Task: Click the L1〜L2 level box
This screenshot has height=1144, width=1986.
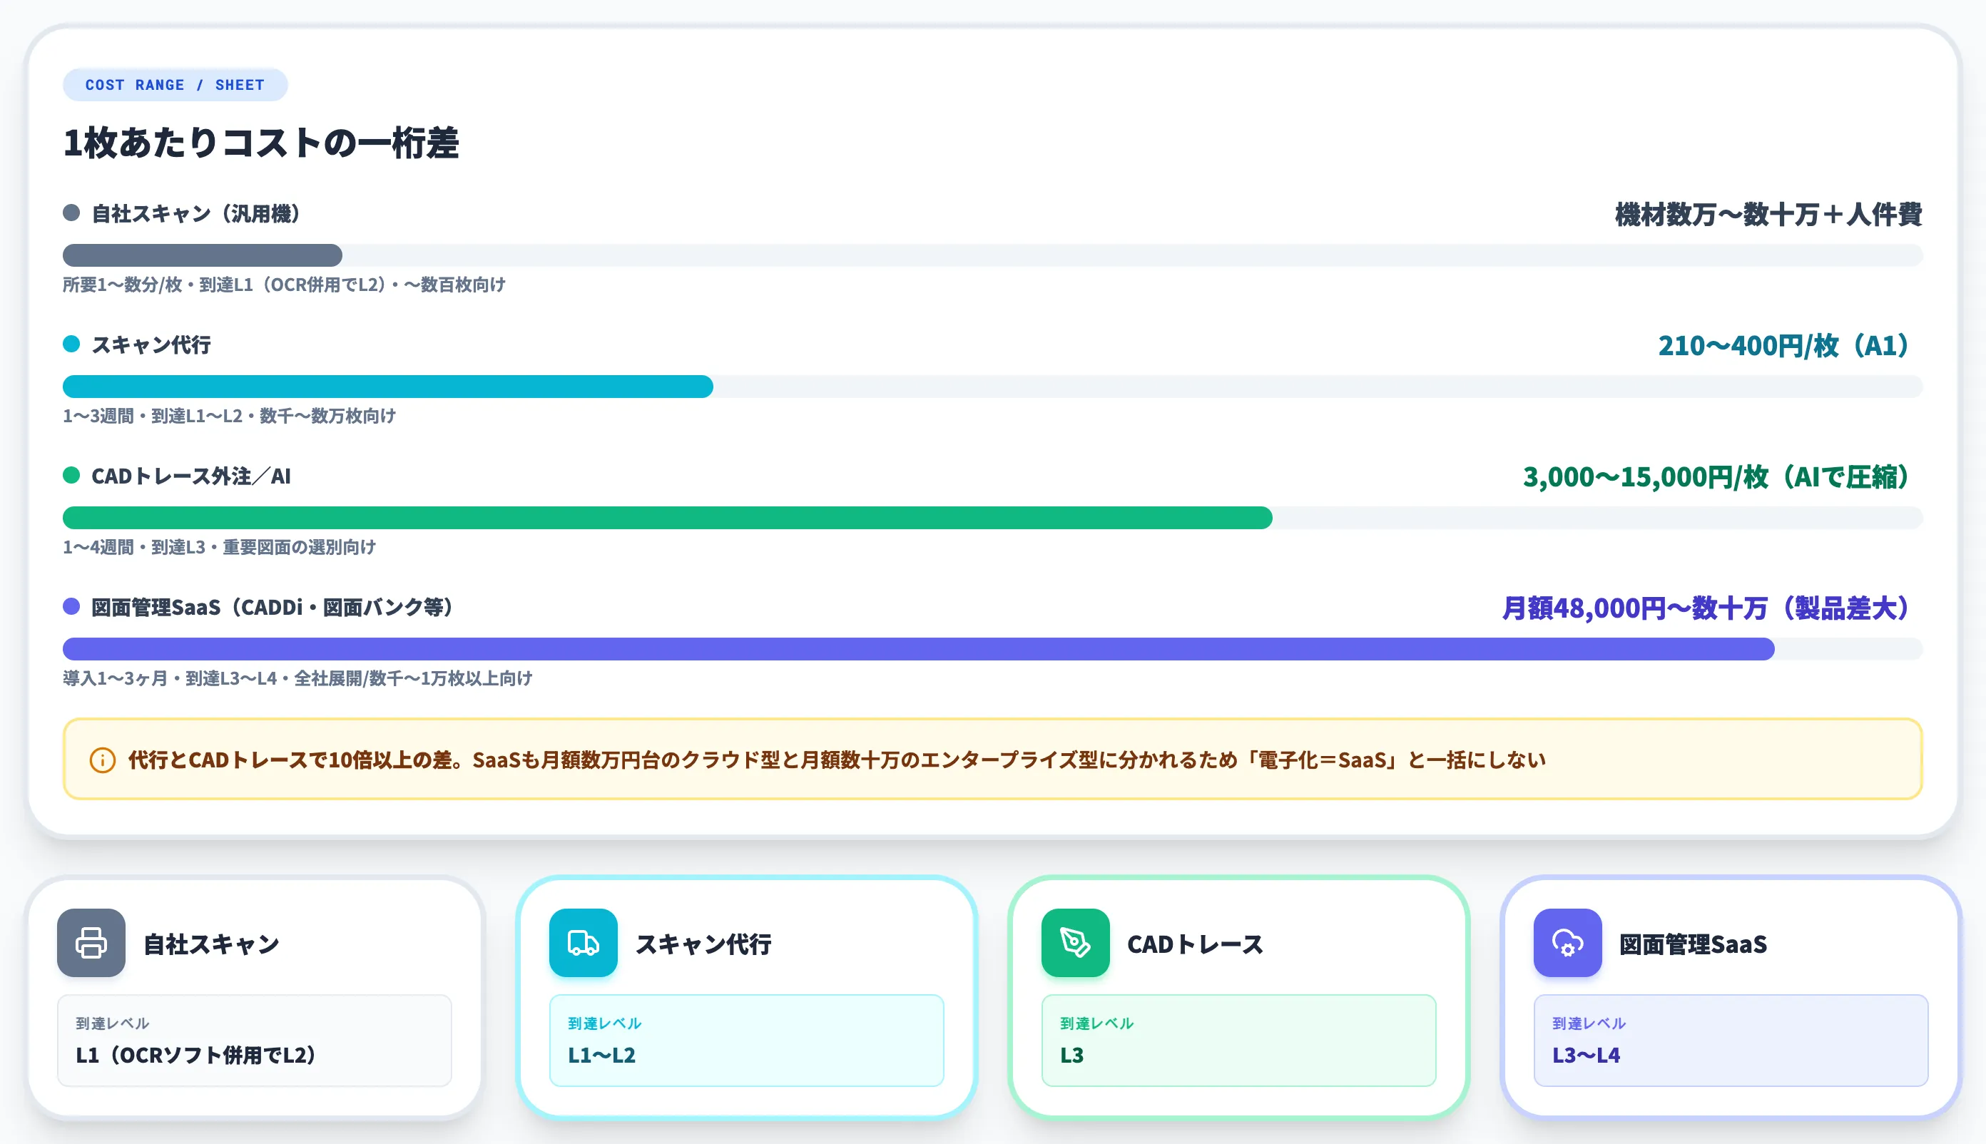Action: coord(747,1041)
